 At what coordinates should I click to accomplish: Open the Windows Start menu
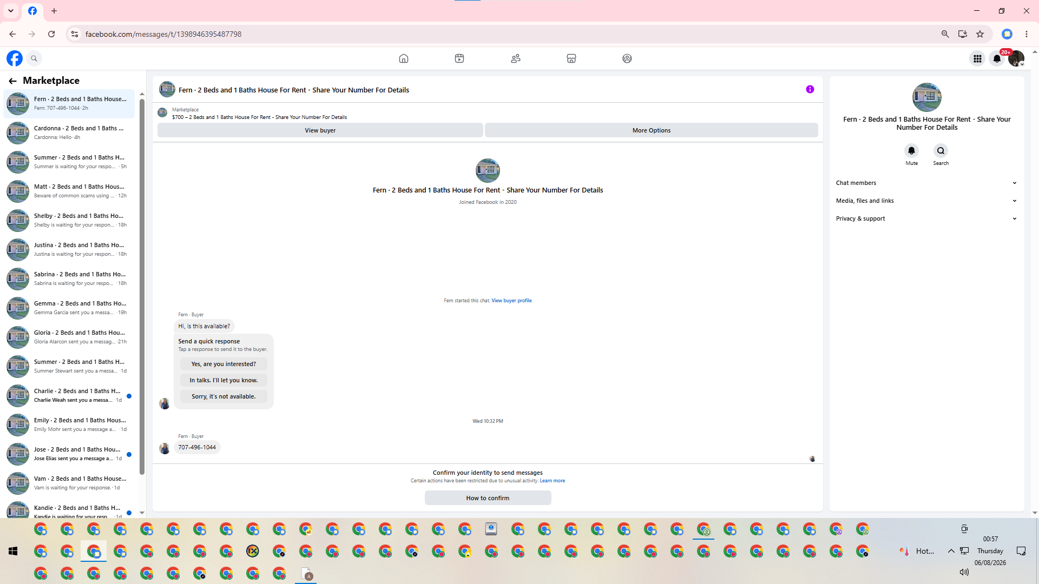[13, 551]
